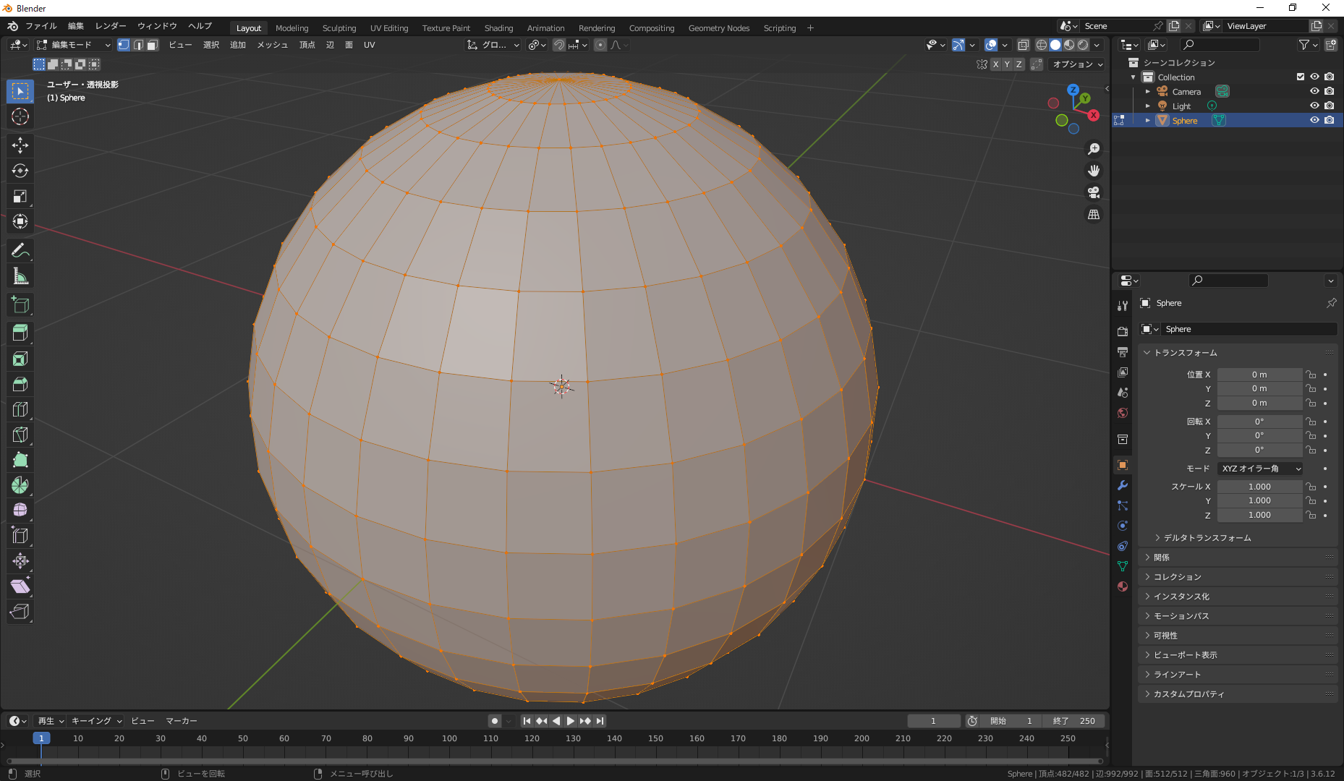Image resolution: width=1344 pixels, height=781 pixels.
Task: Switch to the Sculpting workspace tab
Action: (x=339, y=28)
